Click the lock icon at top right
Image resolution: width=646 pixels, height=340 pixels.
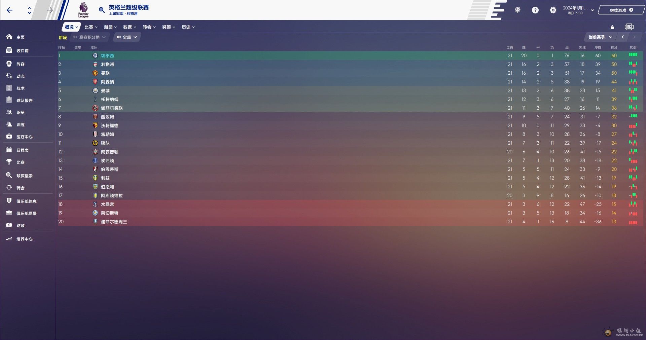point(612,27)
